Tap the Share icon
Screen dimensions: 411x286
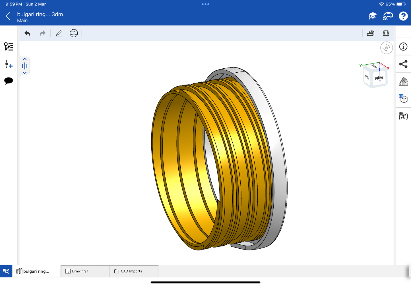click(x=403, y=64)
